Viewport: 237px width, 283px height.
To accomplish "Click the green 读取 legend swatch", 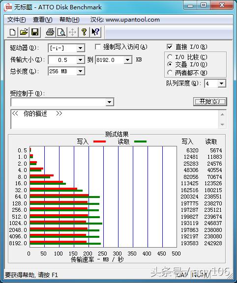I will point(140,141).
